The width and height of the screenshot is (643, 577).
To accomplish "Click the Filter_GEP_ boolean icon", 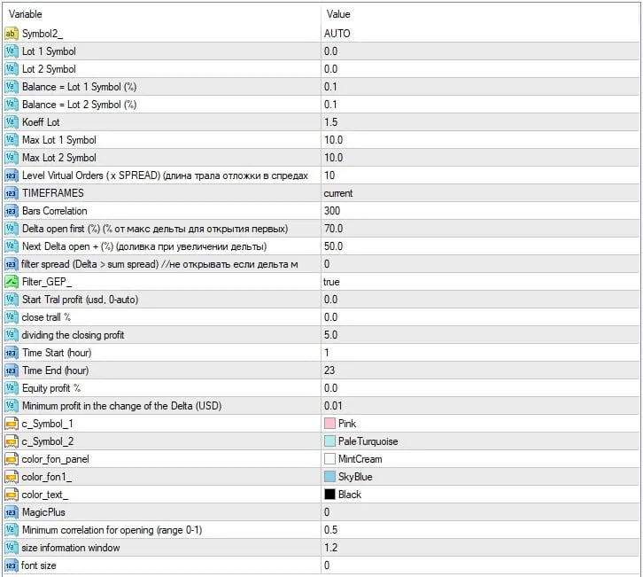I will coord(11,282).
